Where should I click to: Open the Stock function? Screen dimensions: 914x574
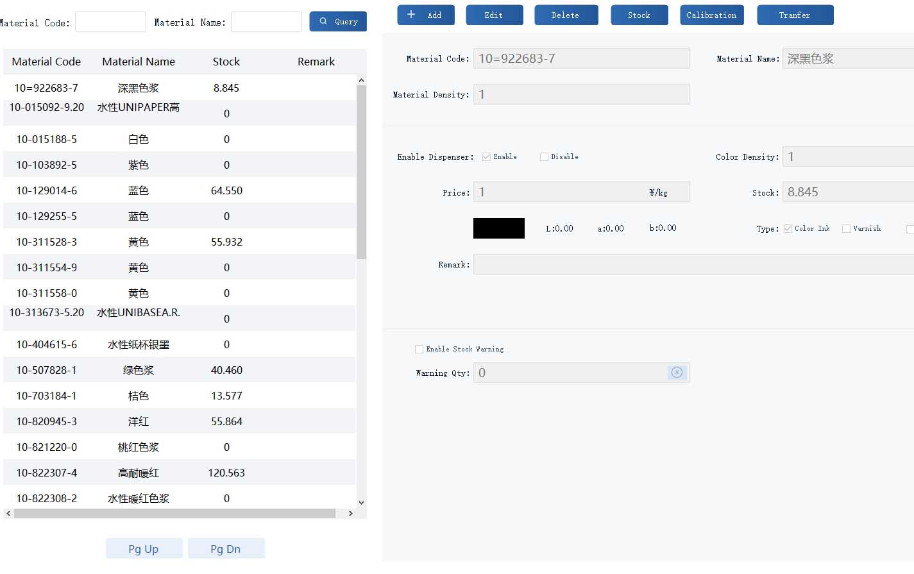coord(639,15)
